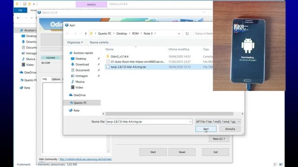The height and width of the screenshot is (167, 298).
Task: Expand the Nome file history dropdown
Action: tap(190, 122)
